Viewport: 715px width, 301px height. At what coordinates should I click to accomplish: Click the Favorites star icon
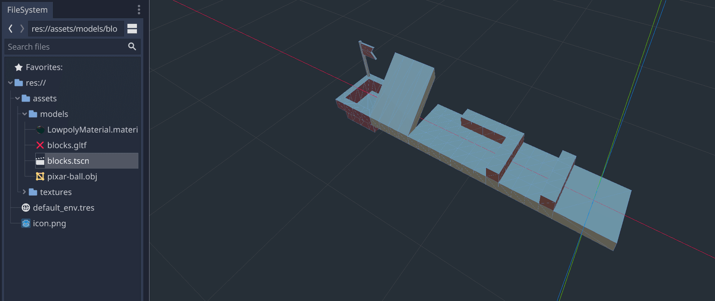coord(19,67)
